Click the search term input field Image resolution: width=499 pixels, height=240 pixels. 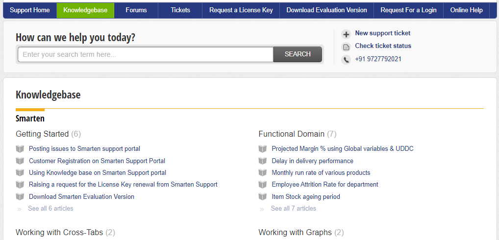146,54
